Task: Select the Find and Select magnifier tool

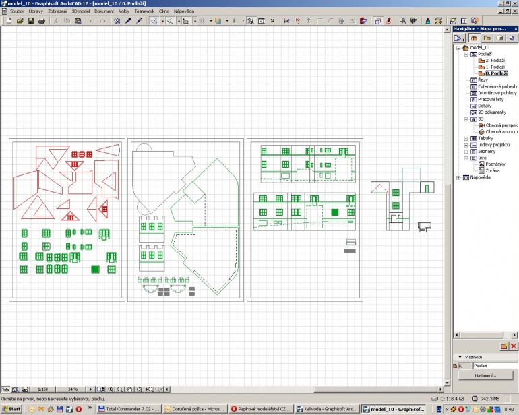Action: (117, 20)
